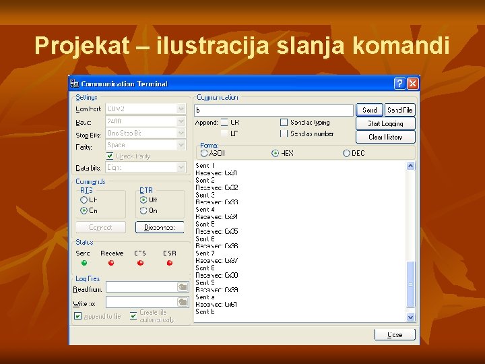Enable Send as typing checkbox
Image resolution: width=485 pixels, height=364 pixels.
pos(284,123)
